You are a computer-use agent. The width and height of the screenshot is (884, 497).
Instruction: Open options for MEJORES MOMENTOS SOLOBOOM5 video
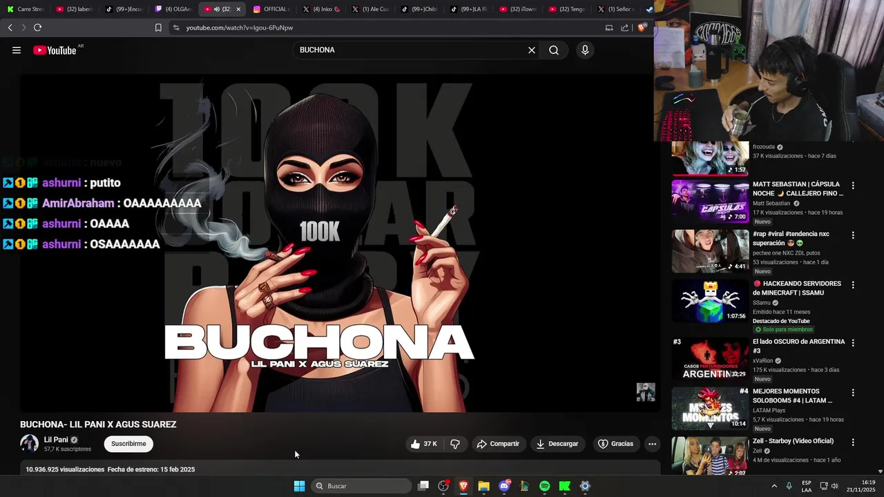click(x=853, y=393)
